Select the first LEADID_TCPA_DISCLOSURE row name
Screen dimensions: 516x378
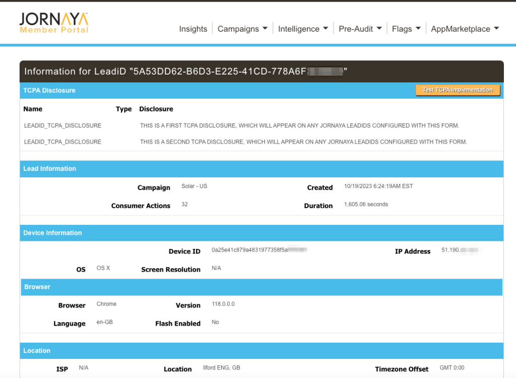62,125
